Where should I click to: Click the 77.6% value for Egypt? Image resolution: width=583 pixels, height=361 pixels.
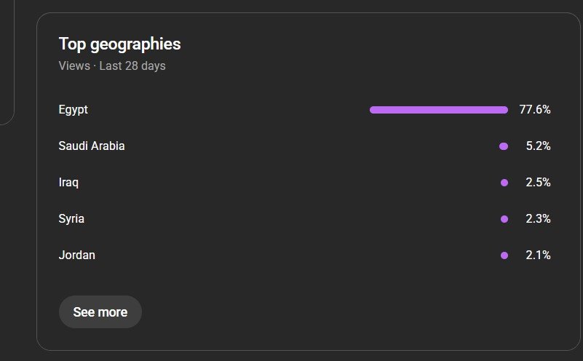click(535, 110)
